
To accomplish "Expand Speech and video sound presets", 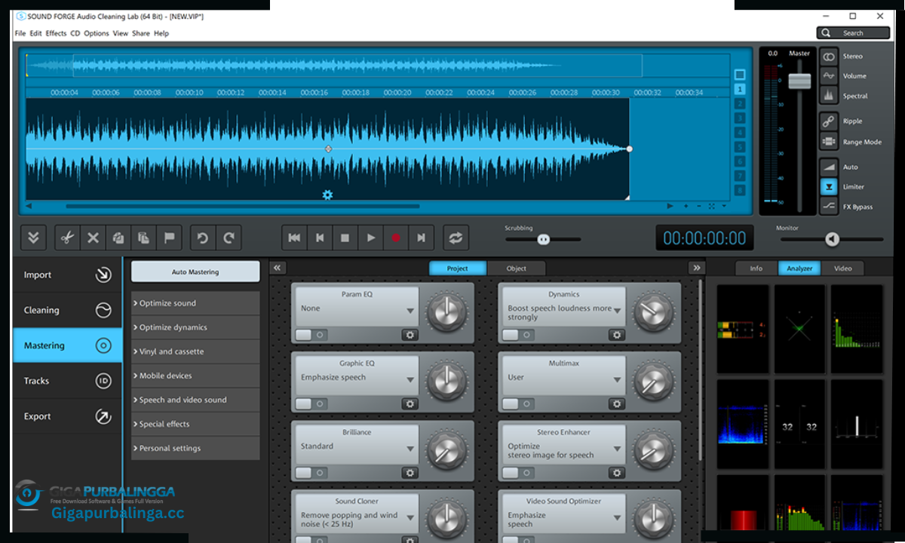I will pyautogui.click(x=195, y=400).
